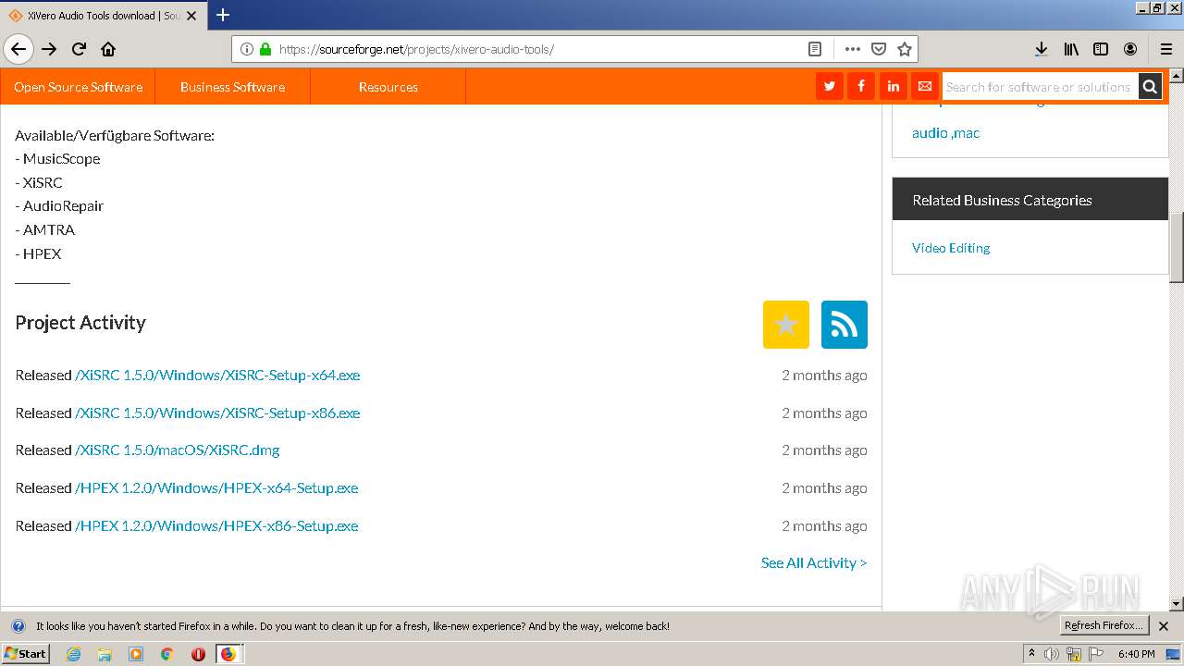Open the audio tag link

[930, 133]
